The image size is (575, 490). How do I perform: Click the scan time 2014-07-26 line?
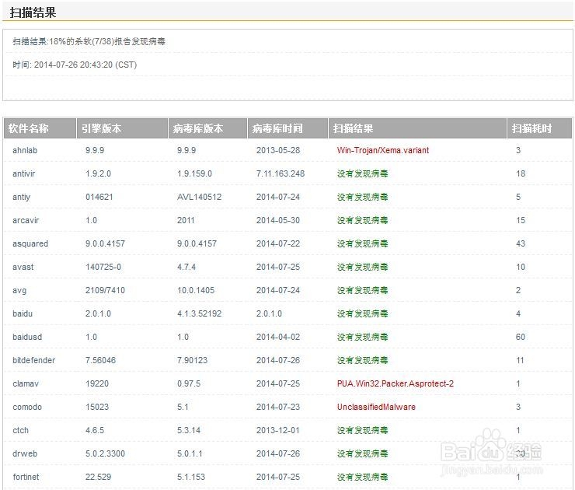(x=75, y=65)
